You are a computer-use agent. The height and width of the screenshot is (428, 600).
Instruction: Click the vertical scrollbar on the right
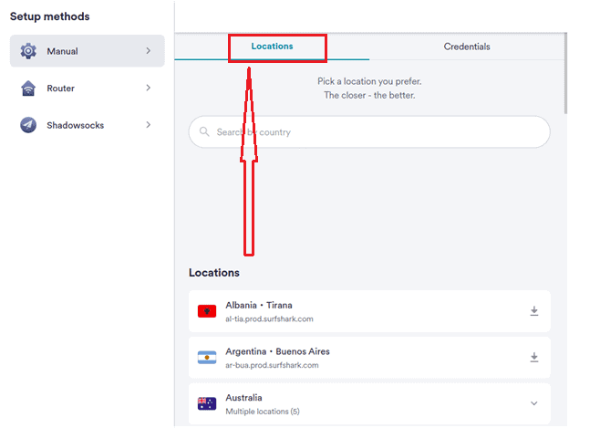click(567, 82)
